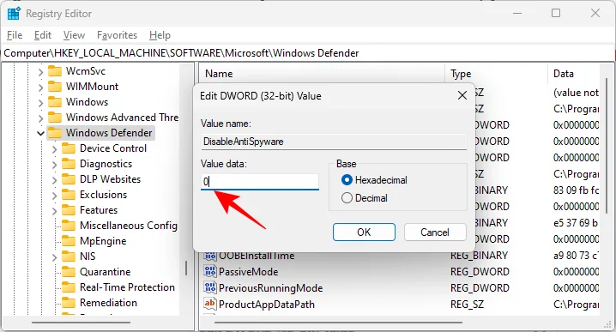Select the PreviousRunningMode value name
The width and height of the screenshot is (616, 332).
pyautogui.click(x=270, y=288)
